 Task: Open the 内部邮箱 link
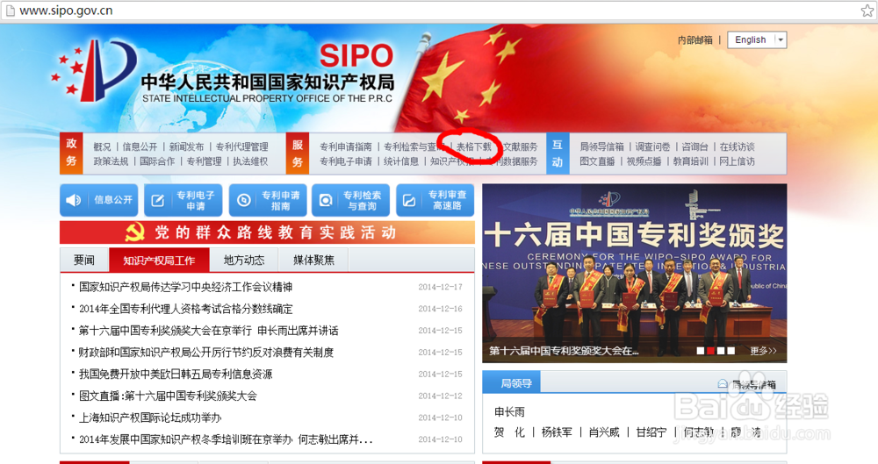[x=694, y=39]
